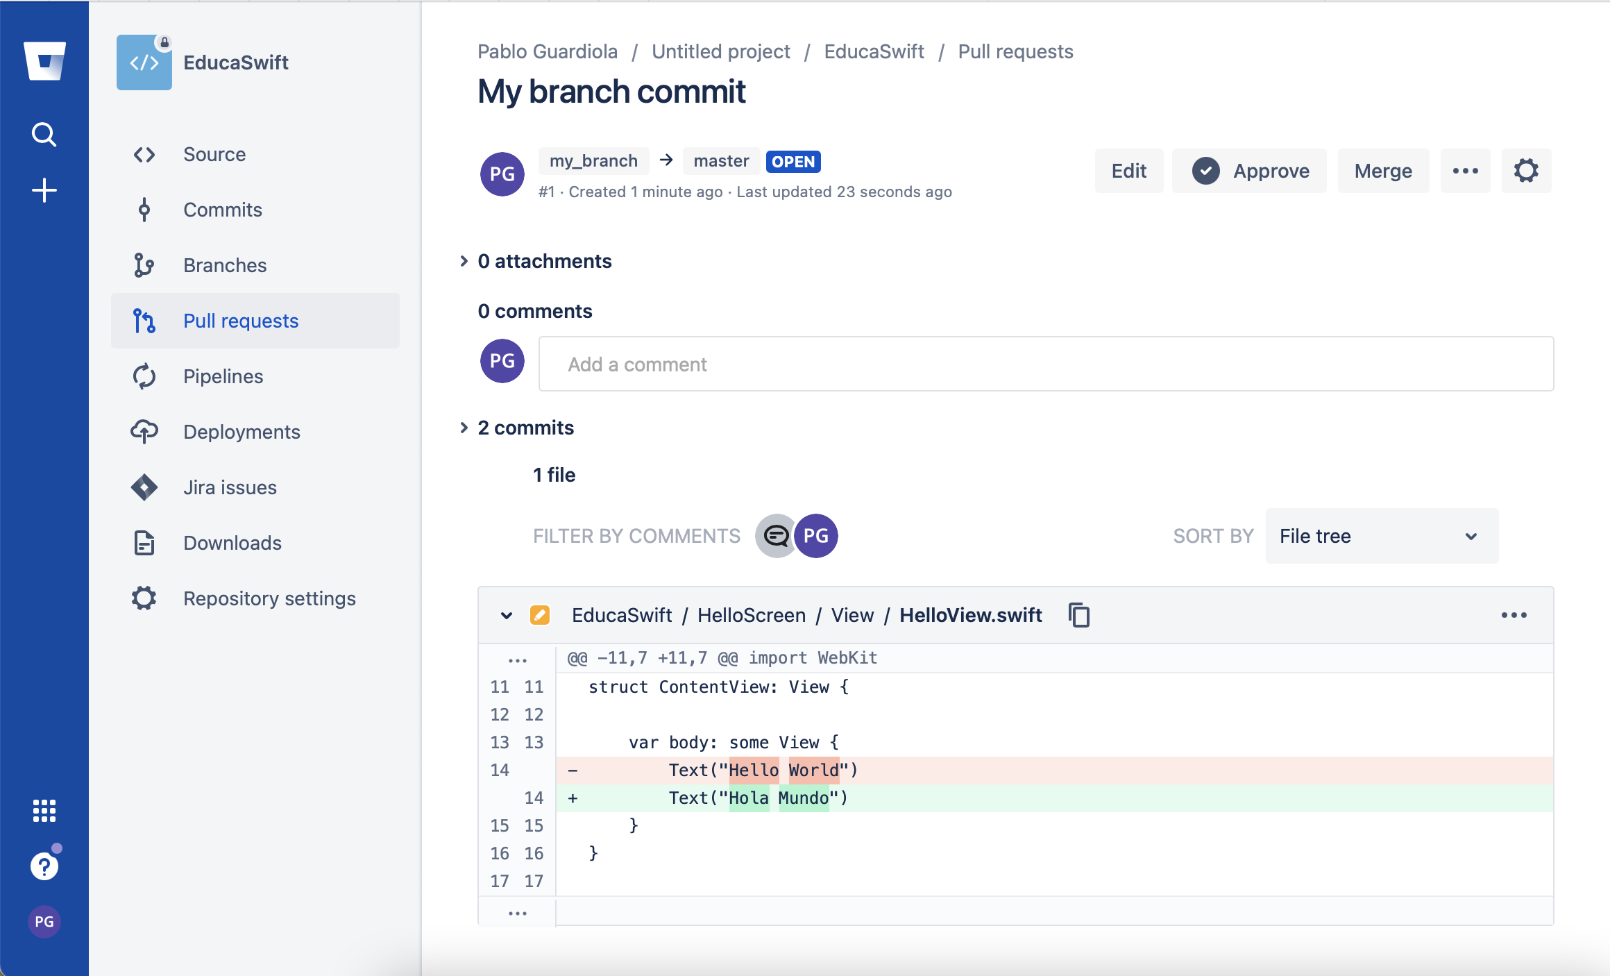Expand the 0 attachments section

click(464, 261)
